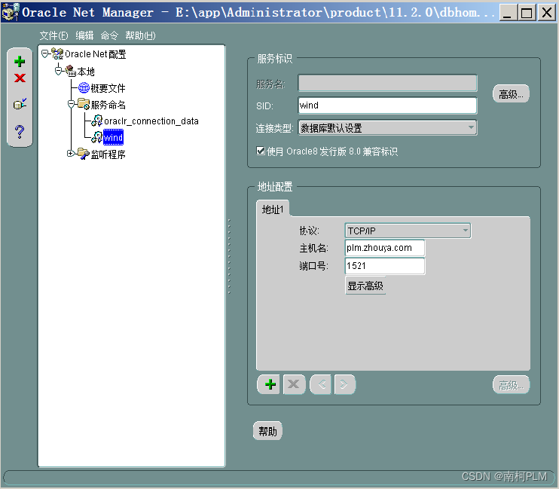Select the 服务命名 tree label

click(x=108, y=105)
